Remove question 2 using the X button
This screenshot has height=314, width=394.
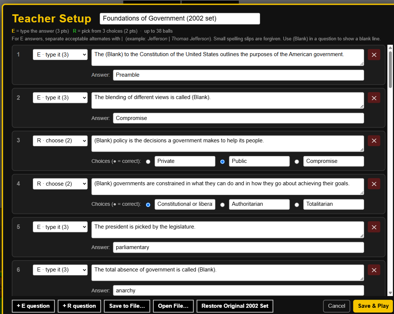(374, 98)
